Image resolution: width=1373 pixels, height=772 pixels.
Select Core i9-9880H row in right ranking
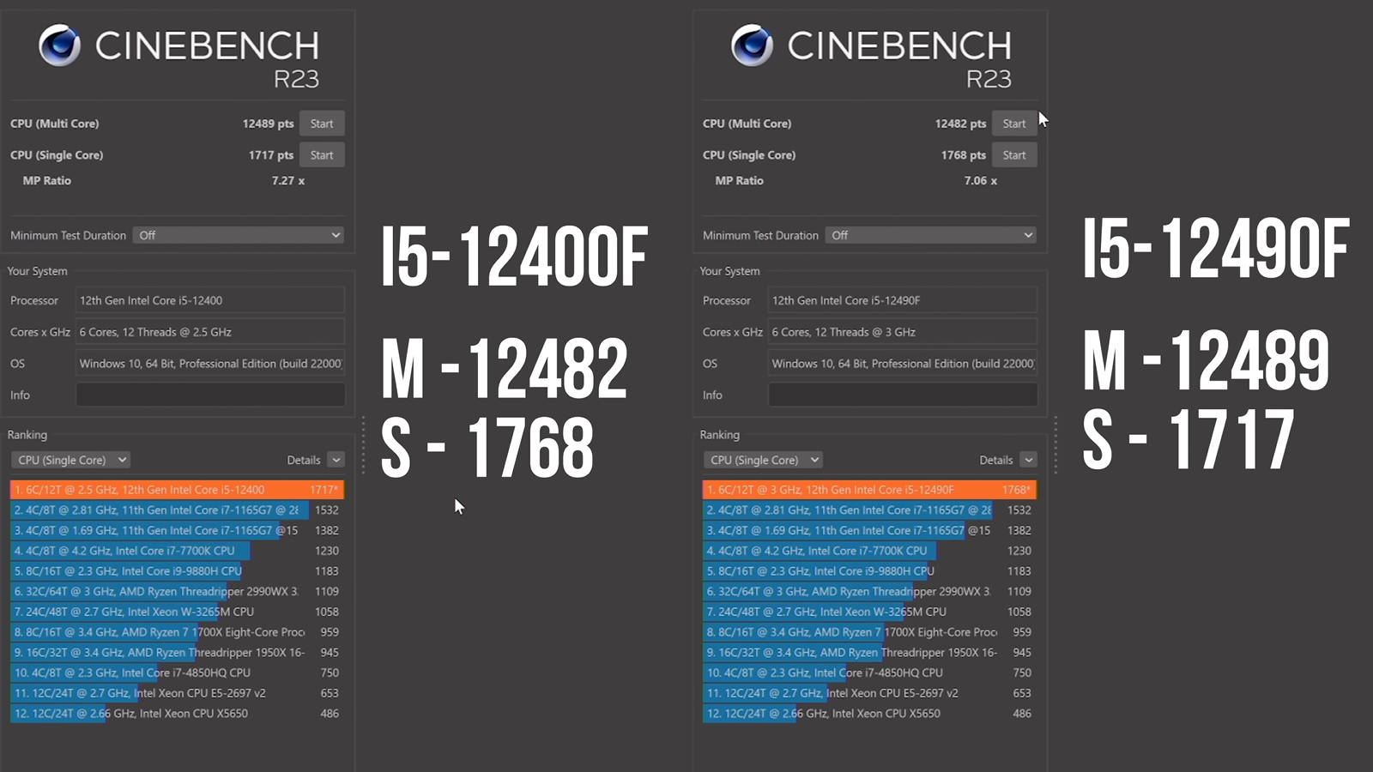coord(869,570)
